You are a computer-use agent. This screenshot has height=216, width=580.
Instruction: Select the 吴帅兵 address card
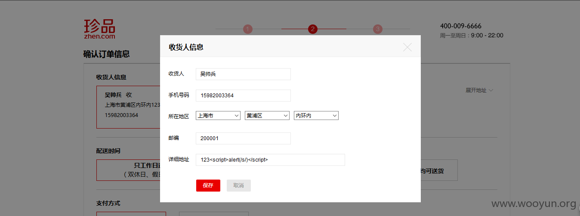(128, 107)
